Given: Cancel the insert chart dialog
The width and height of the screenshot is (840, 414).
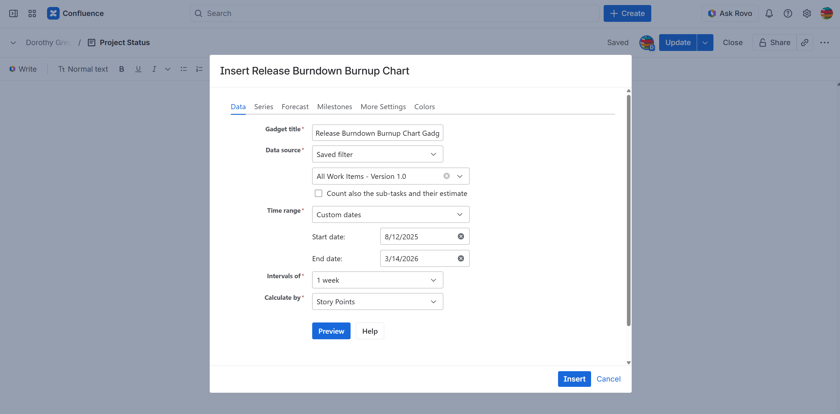Looking at the screenshot, I should point(608,379).
